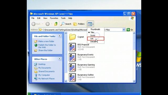Click the Desktop icon in sidebar
Image resolution: width=168 pixels, height=95 pixels.
click(36, 64)
